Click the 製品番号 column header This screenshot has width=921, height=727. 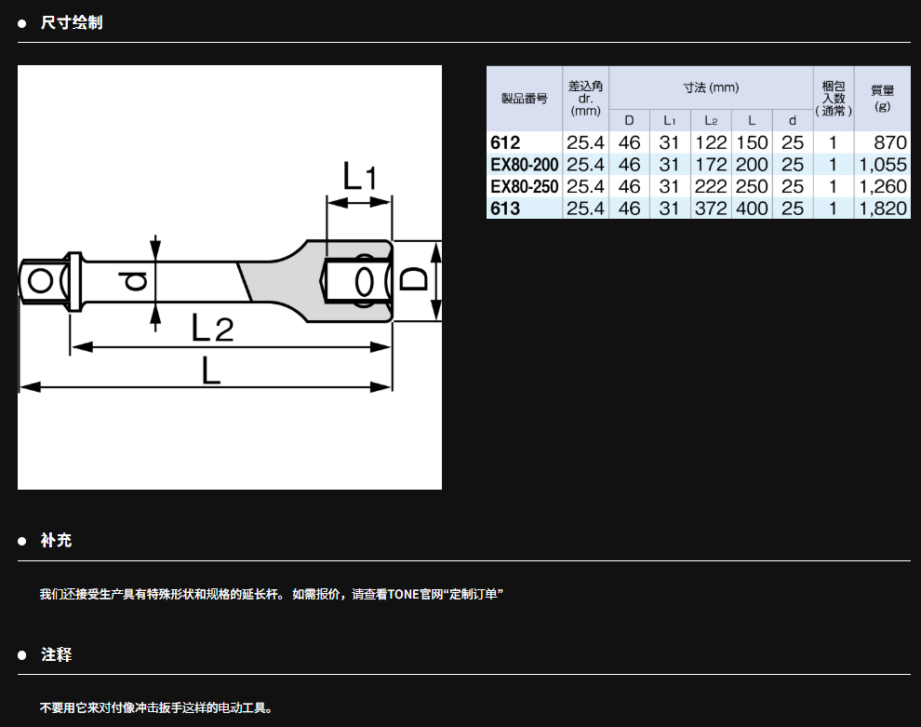click(x=524, y=99)
